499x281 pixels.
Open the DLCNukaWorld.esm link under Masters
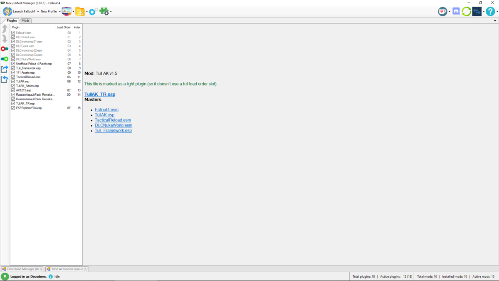[x=114, y=125]
